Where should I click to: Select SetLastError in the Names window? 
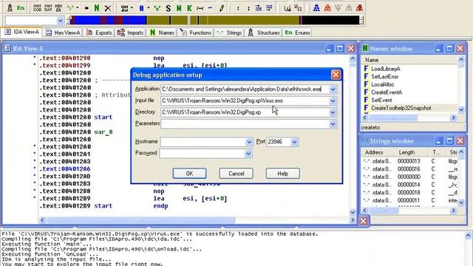[x=384, y=77]
